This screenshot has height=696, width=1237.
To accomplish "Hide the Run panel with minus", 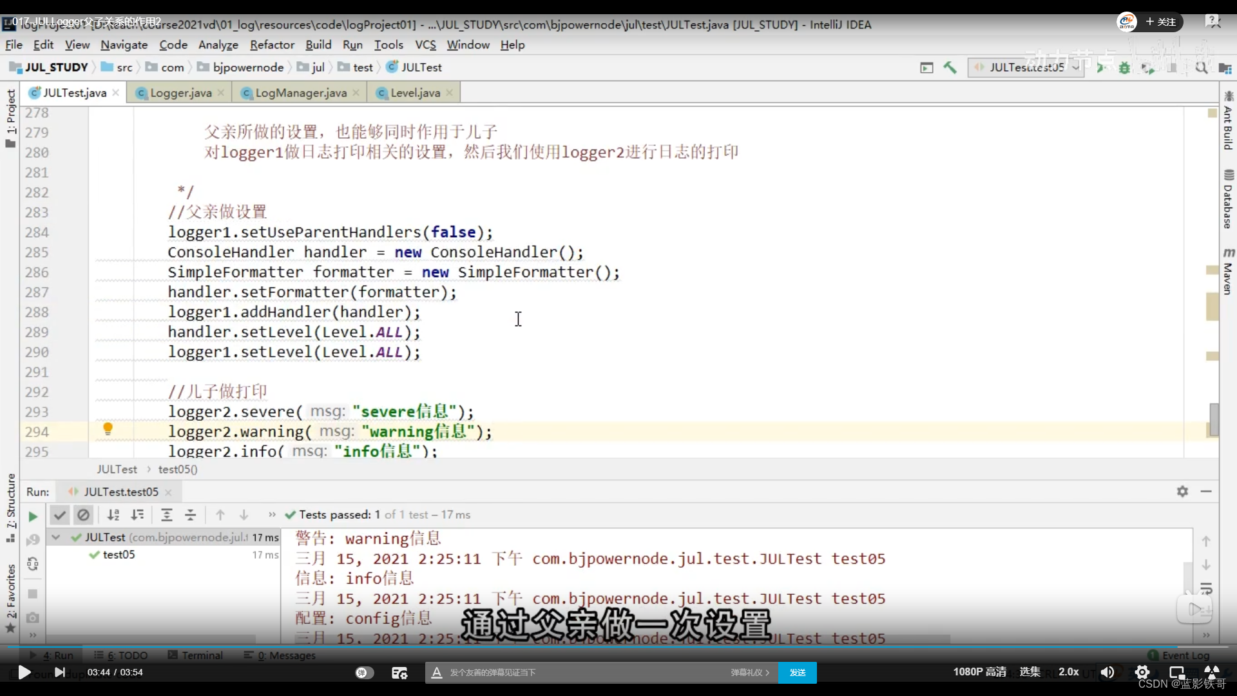I will (1206, 492).
